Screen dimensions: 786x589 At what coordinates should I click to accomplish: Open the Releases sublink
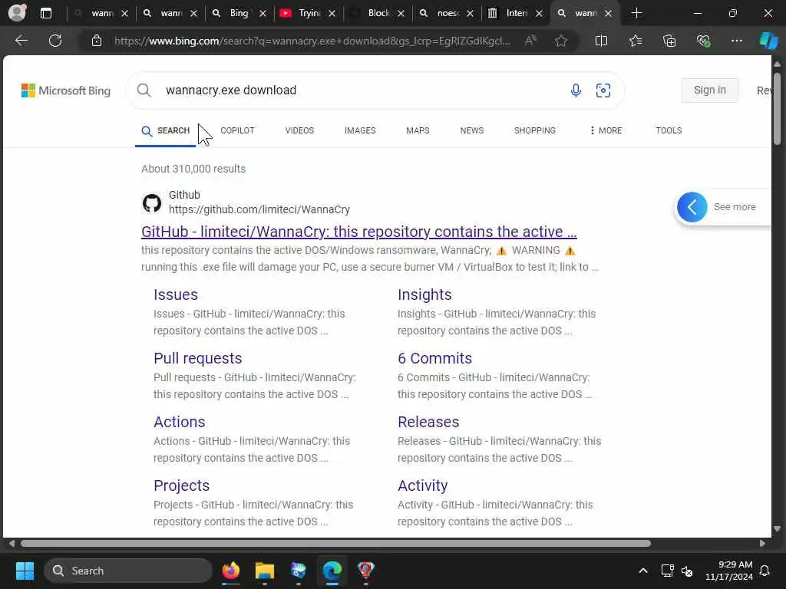pyautogui.click(x=428, y=422)
